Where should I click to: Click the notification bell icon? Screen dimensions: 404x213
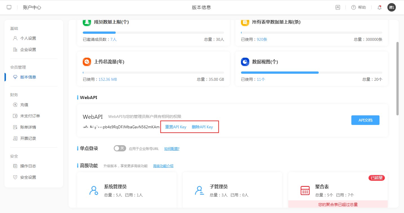[x=380, y=8]
